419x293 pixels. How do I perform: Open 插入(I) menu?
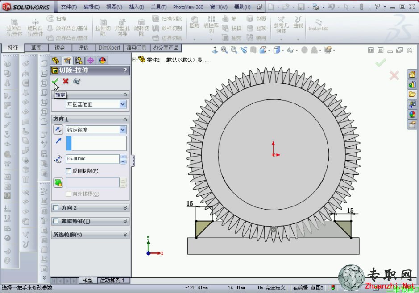(136, 7)
